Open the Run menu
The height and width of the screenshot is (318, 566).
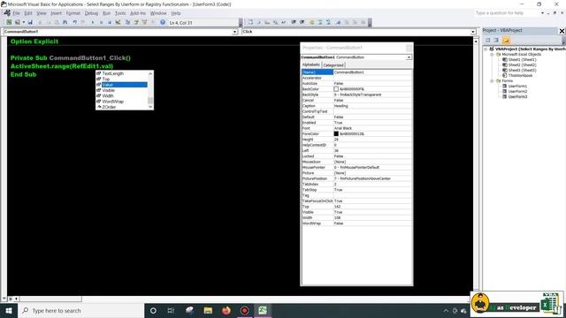click(x=106, y=13)
